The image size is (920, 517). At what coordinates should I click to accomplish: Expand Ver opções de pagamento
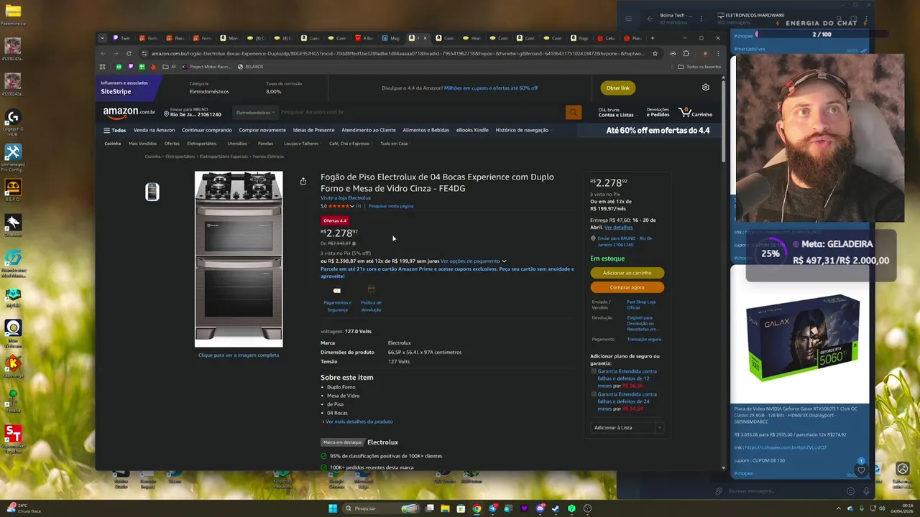[473, 261]
